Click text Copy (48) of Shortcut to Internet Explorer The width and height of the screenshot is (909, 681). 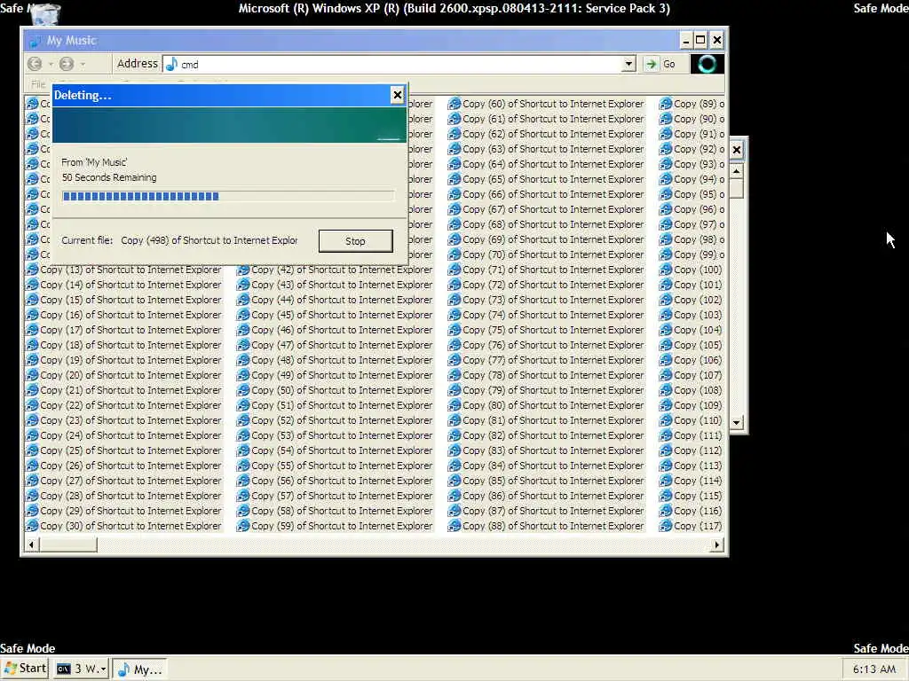(x=342, y=360)
